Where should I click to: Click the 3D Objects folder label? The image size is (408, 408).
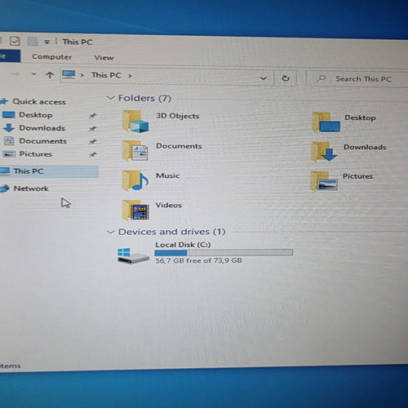[x=178, y=116]
